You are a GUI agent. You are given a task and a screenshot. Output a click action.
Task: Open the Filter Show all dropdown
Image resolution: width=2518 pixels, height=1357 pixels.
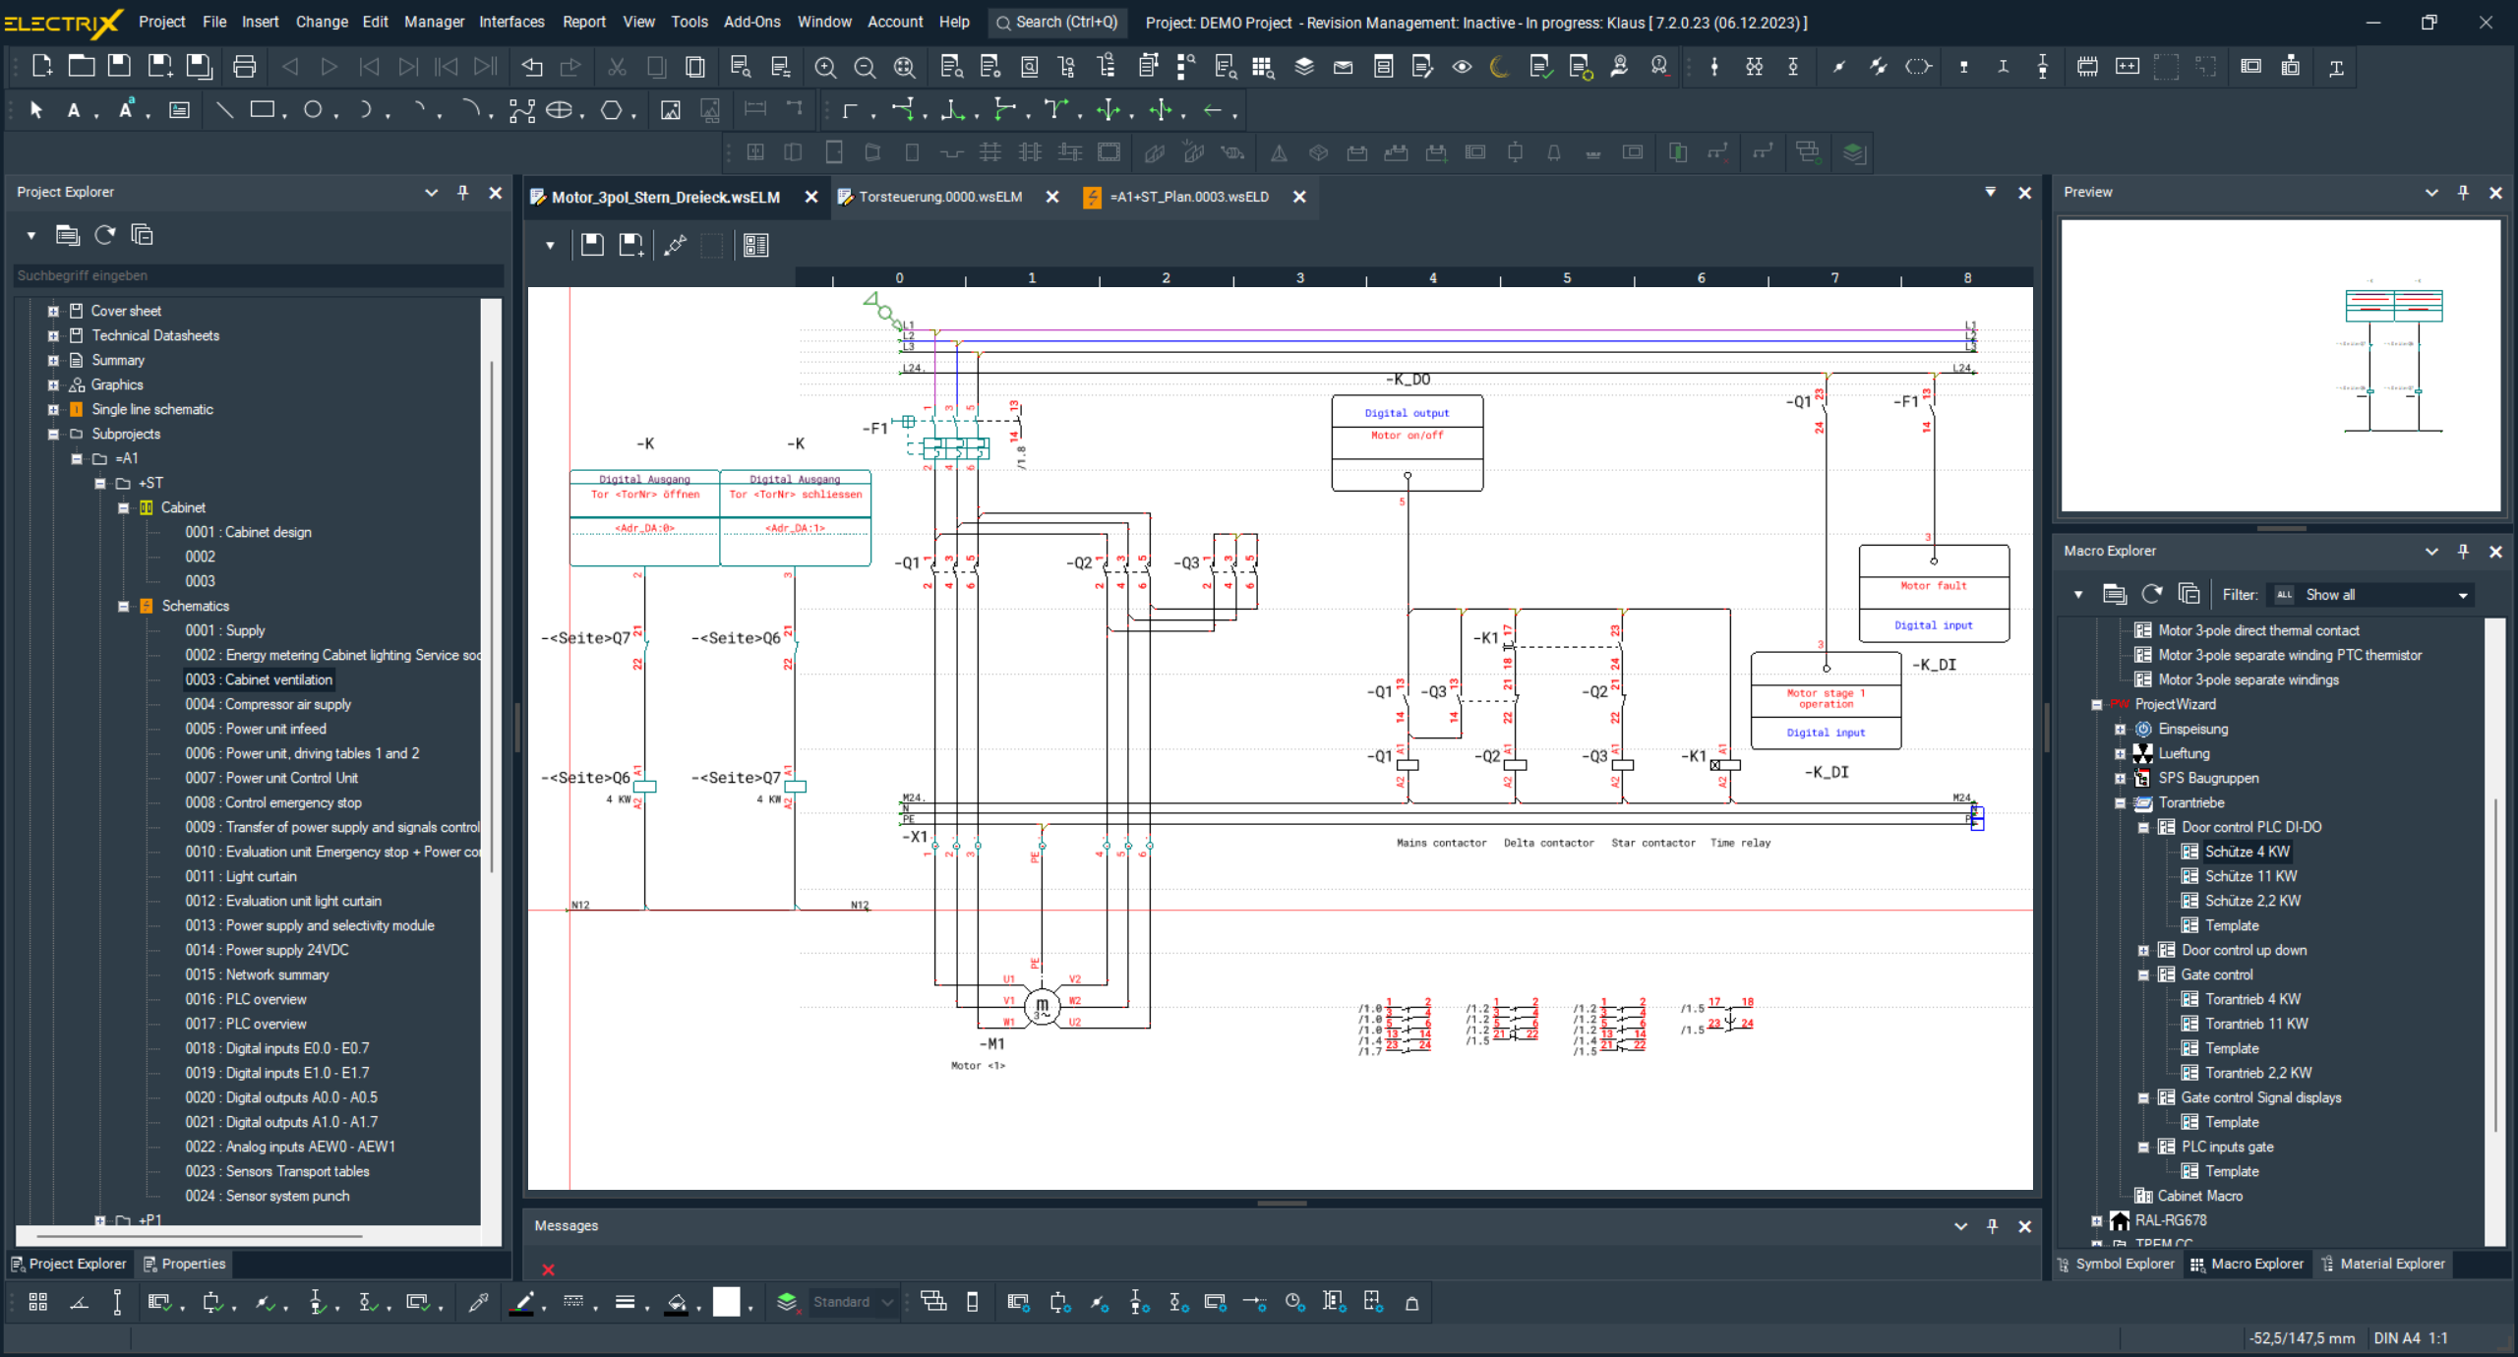[x=2370, y=594]
